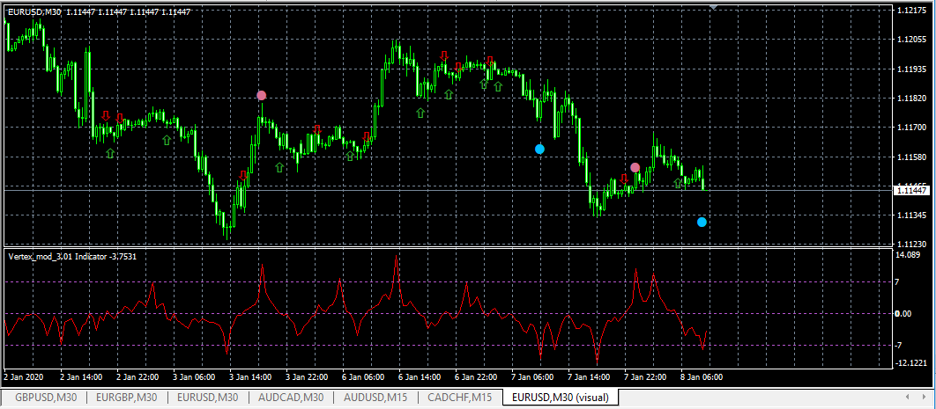Switch to the non-visual EURUSD,M30 tab
936x409 pixels.
click(209, 398)
